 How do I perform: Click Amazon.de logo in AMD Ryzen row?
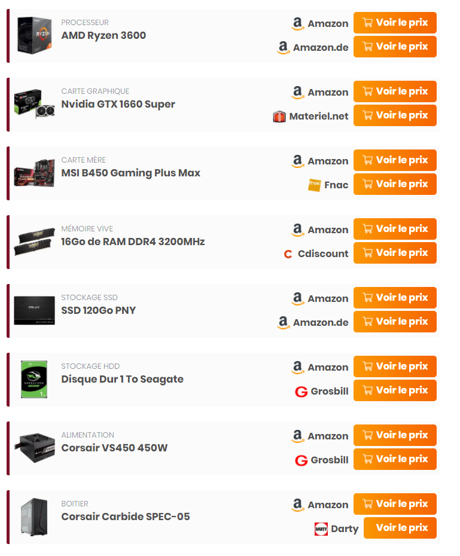pyautogui.click(x=283, y=47)
